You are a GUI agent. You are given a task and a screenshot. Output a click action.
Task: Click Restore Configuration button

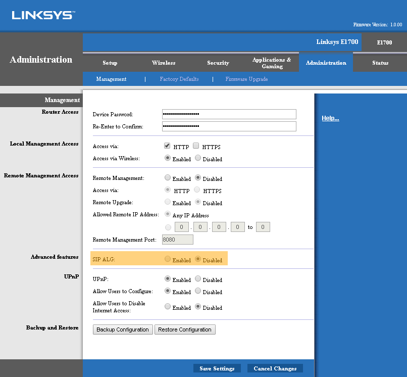185,329
